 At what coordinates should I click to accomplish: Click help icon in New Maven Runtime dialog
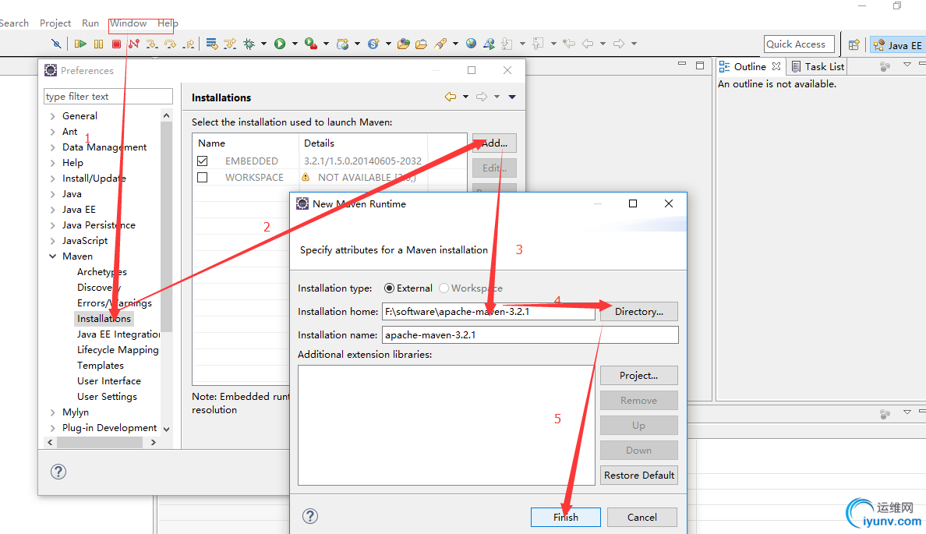point(310,516)
